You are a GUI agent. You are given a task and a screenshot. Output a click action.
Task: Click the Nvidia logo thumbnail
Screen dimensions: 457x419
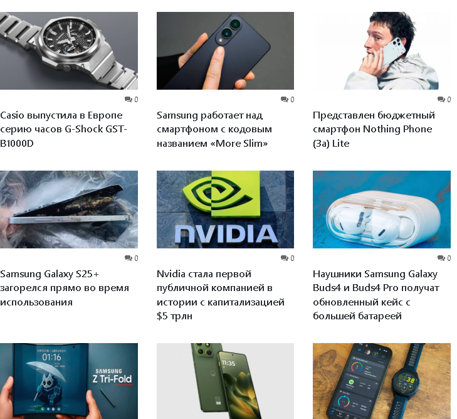click(x=225, y=209)
